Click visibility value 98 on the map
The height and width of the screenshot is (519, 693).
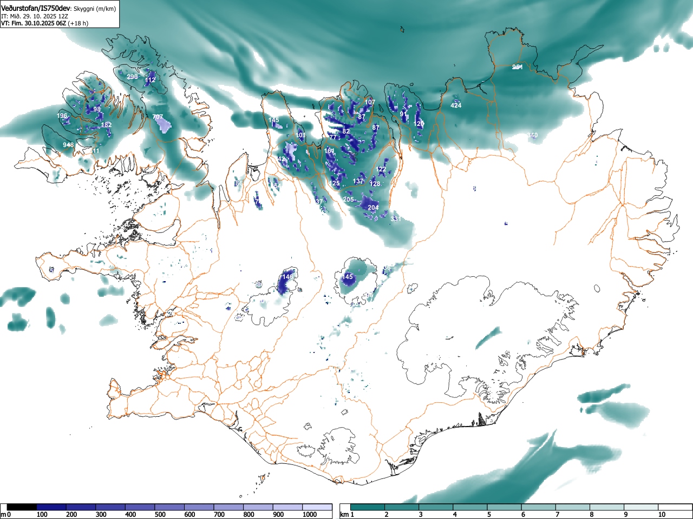97,109
